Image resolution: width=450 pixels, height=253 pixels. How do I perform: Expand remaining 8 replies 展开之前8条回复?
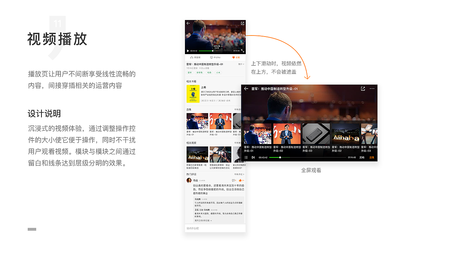pyautogui.click(x=203, y=220)
